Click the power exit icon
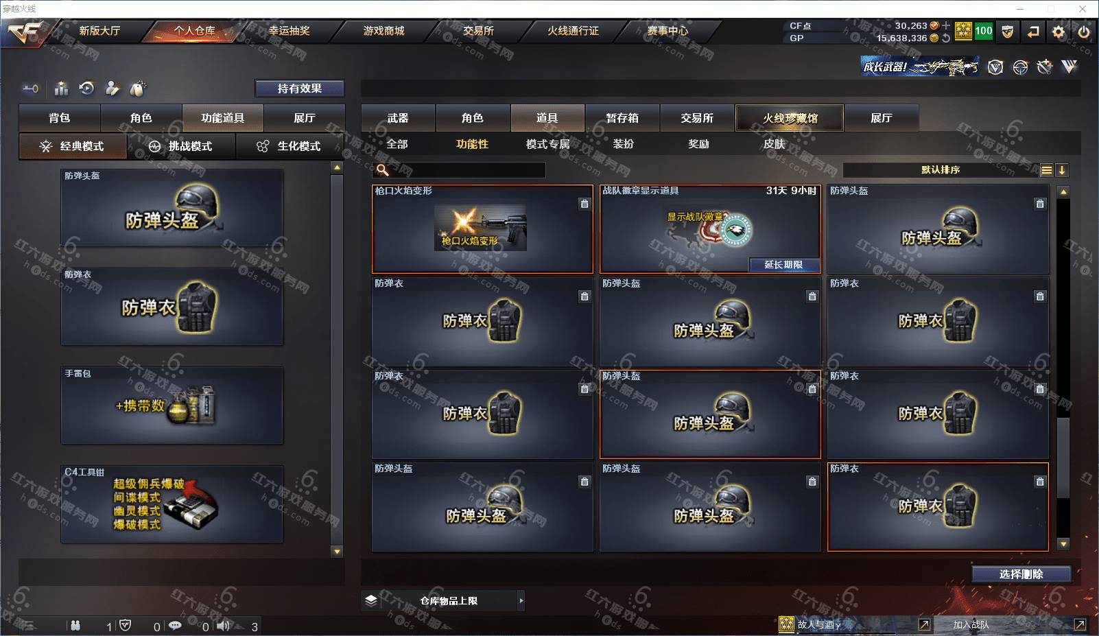 pyautogui.click(x=1084, y=32)
